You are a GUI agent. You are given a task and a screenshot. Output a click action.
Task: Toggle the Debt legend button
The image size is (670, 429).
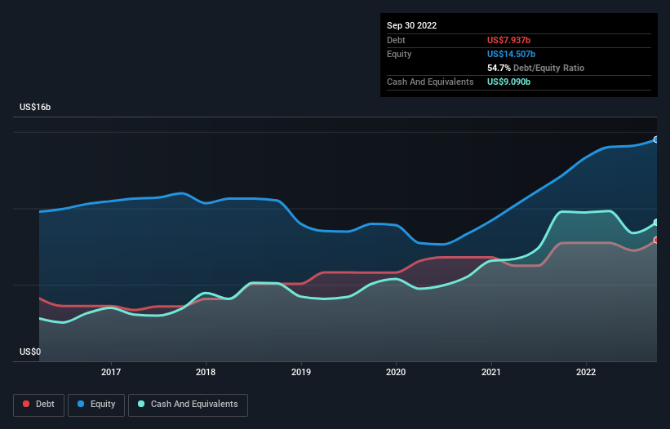pyautogui.click(x=38, y=405)
